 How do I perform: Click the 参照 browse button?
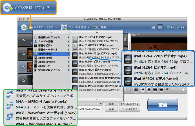[x=111, y=109]
